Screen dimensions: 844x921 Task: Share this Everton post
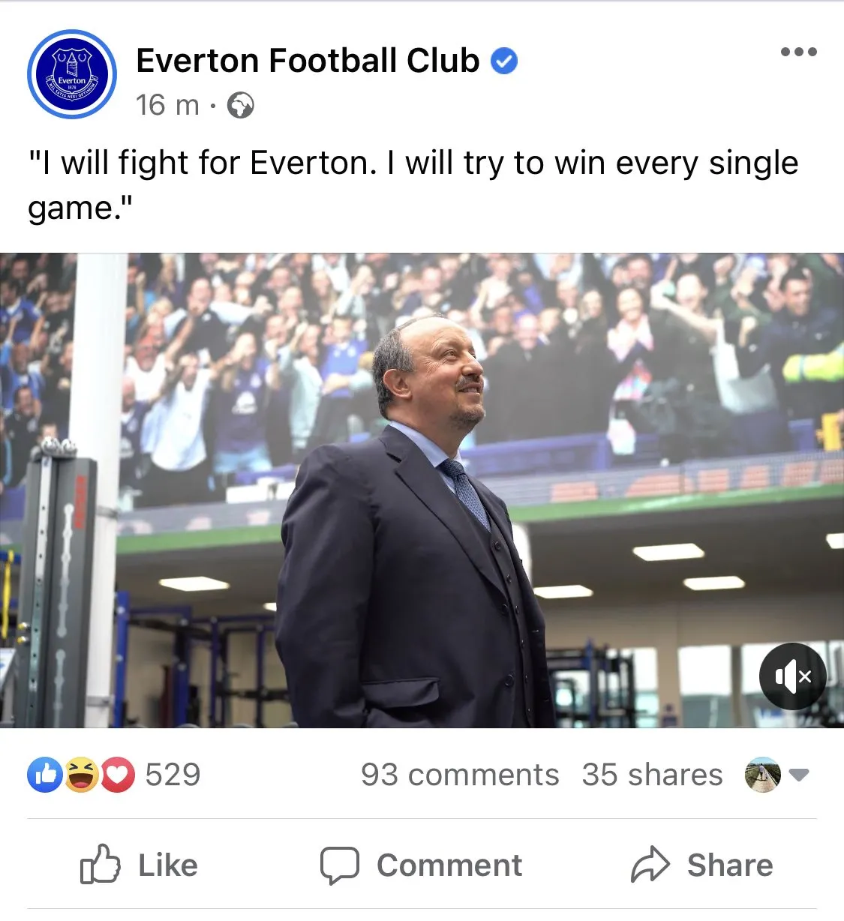click(701, 865)
